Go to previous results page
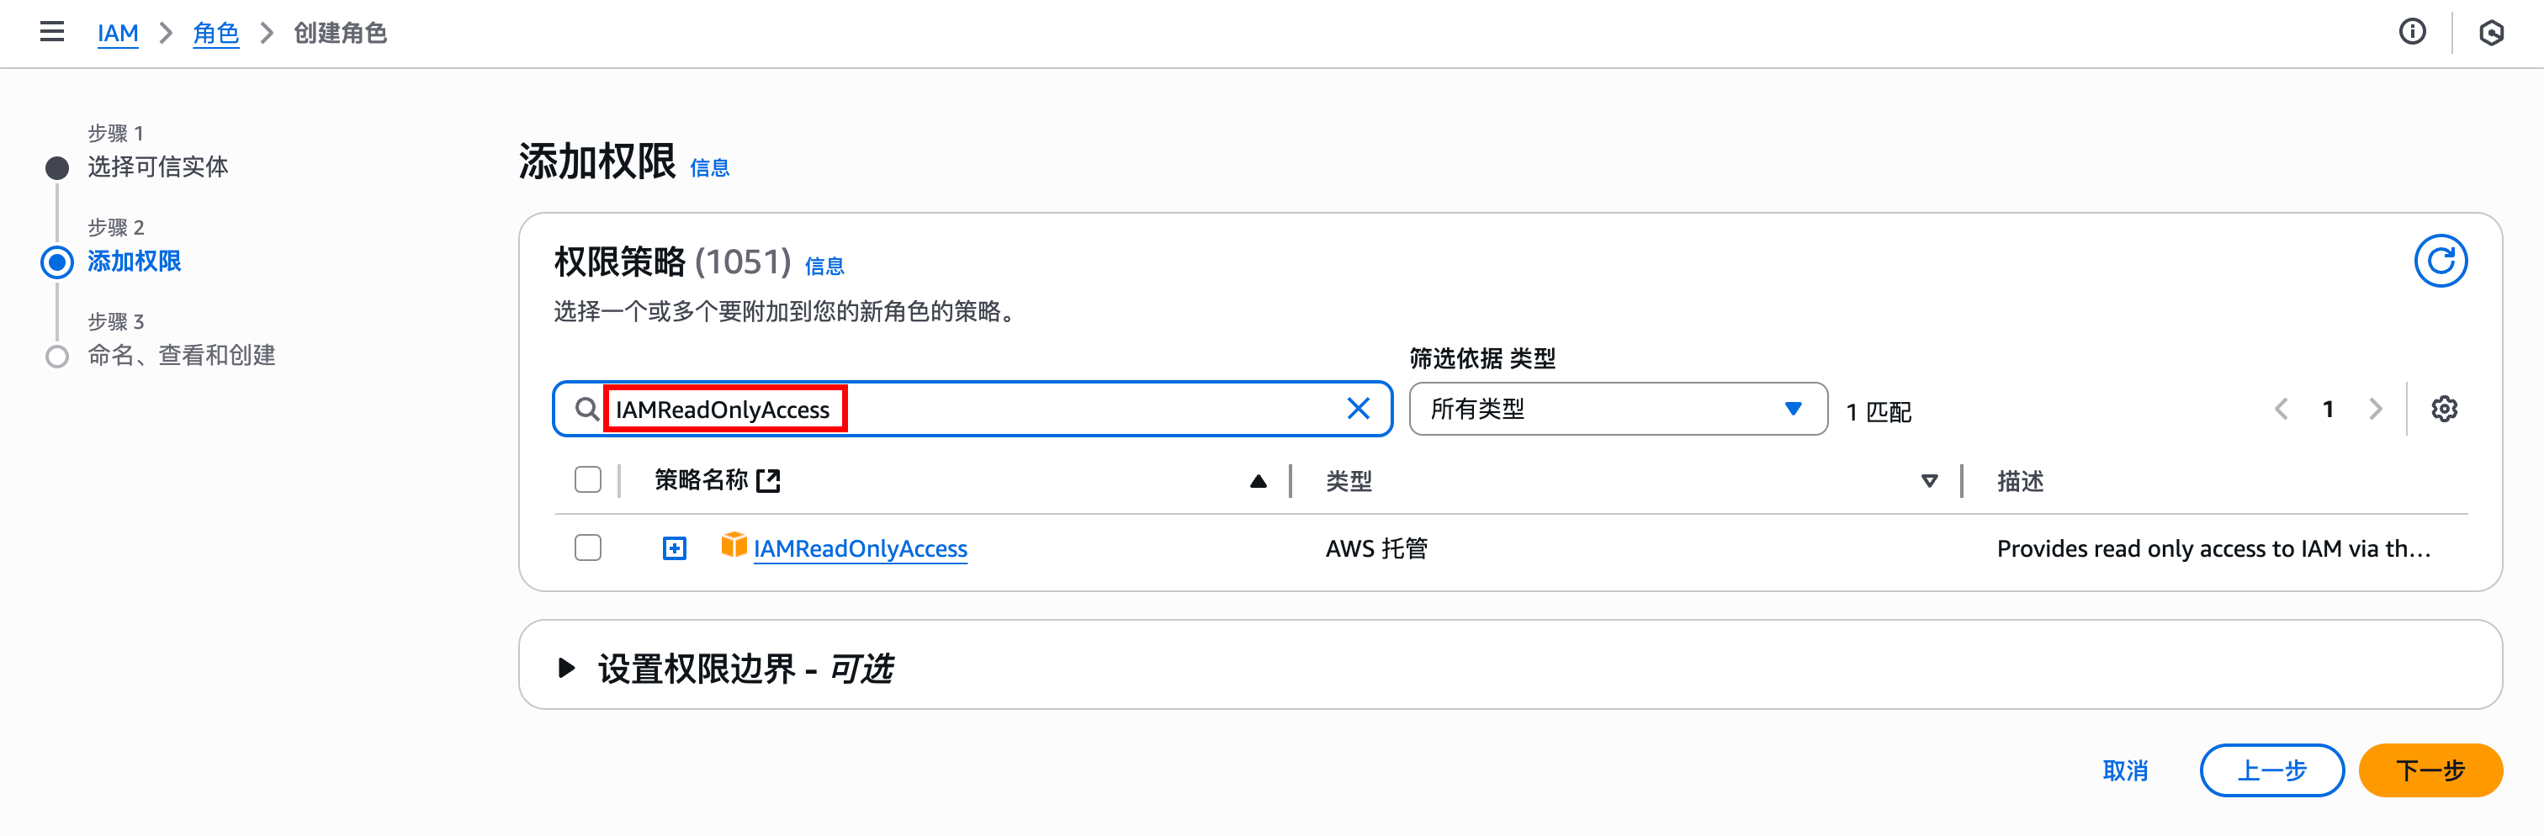The image size is (2544, 836). tap(2282, 409)
